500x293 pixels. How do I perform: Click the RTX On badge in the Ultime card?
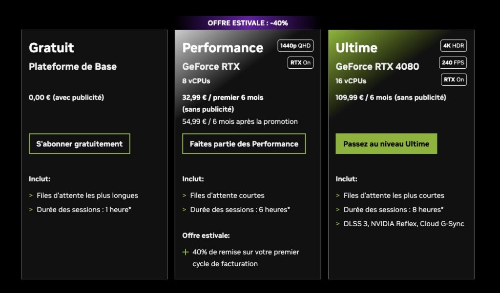coord(454,79)
